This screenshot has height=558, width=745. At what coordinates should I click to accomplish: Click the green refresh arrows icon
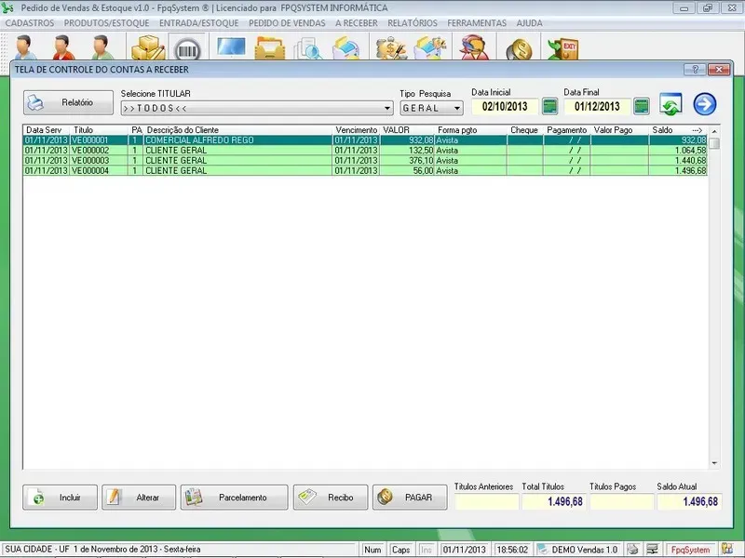pyautogui.click(x=670, y=104)
